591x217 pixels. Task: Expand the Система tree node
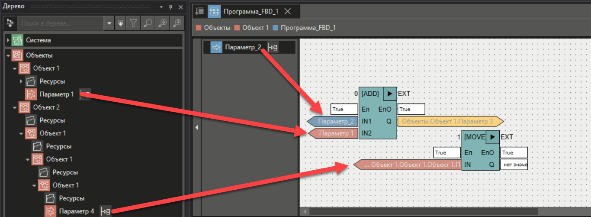8,40
